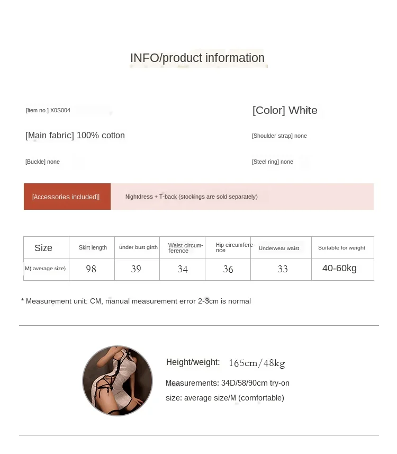The height and width of the screenshot is (454, 397).
Task: Click the under bust girth column header
Action: [x=138, y=247]
